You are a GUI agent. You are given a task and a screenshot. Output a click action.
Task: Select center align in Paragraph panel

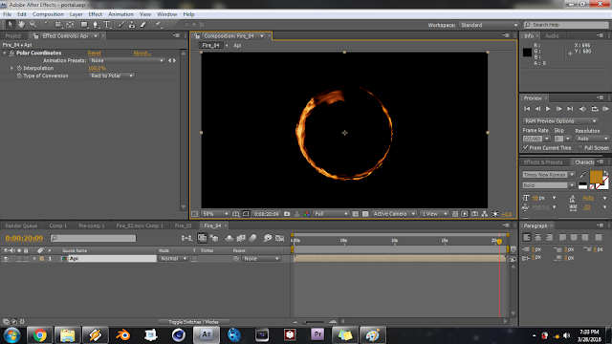537,237
